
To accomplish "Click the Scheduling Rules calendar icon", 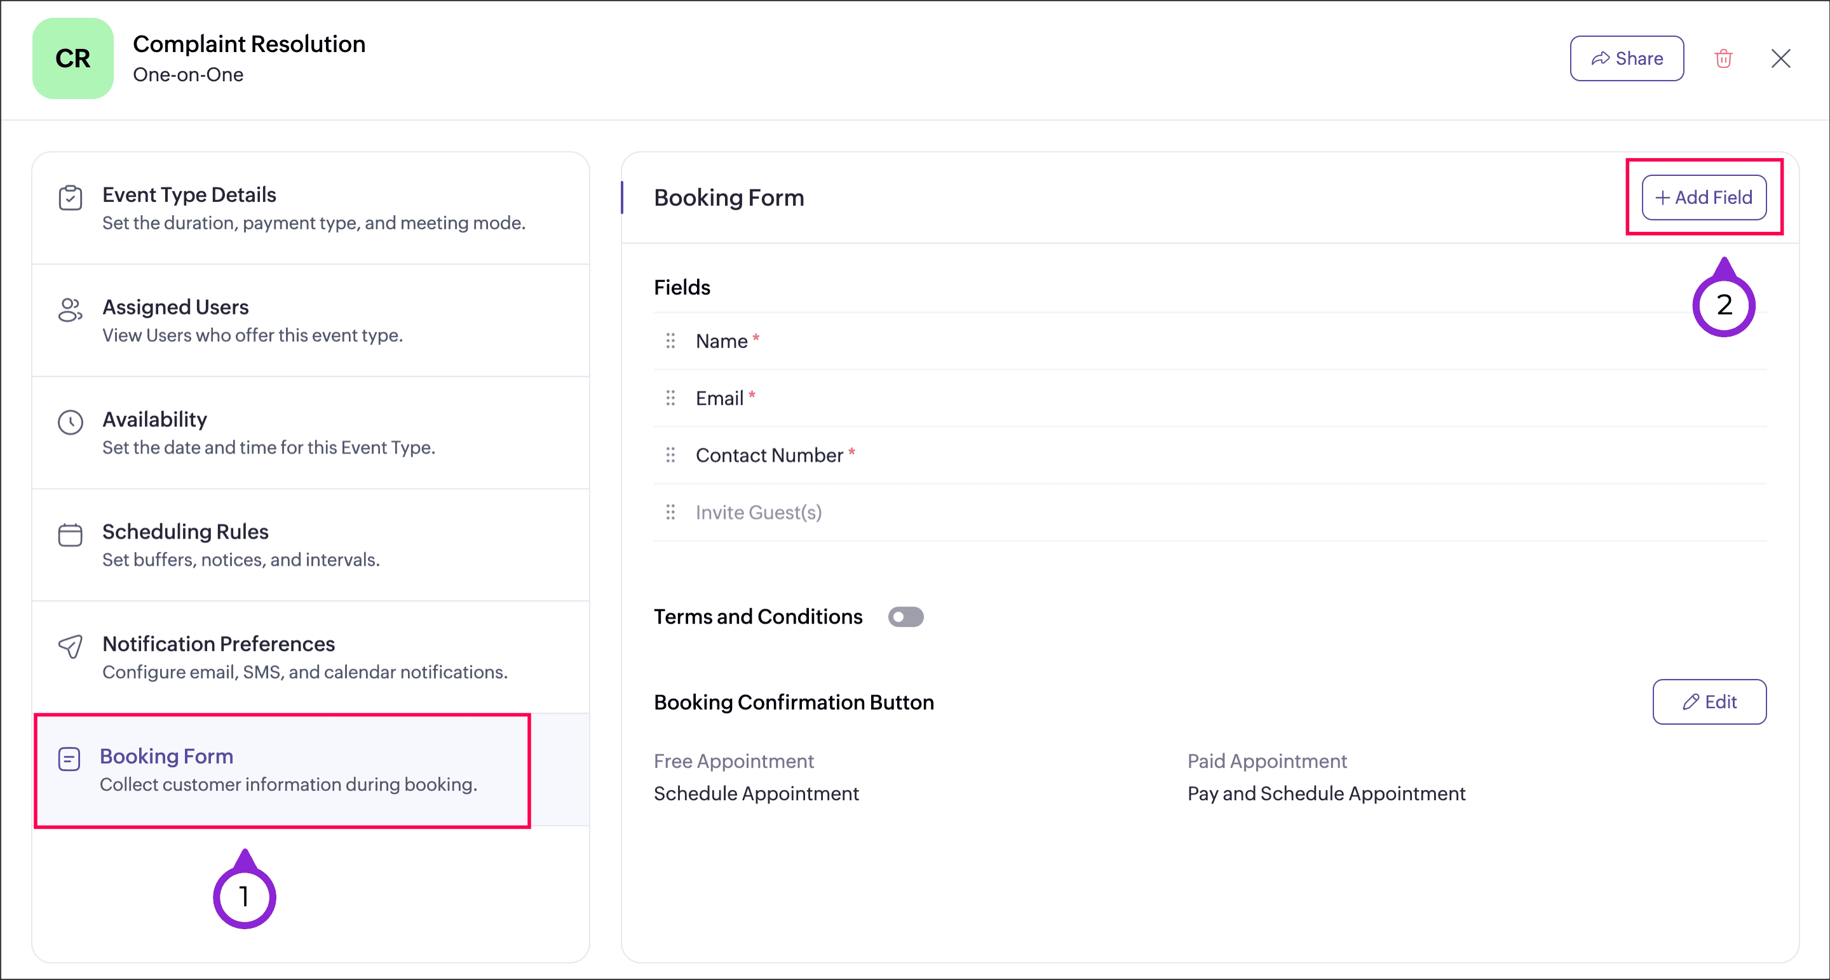I will point(71,535).
